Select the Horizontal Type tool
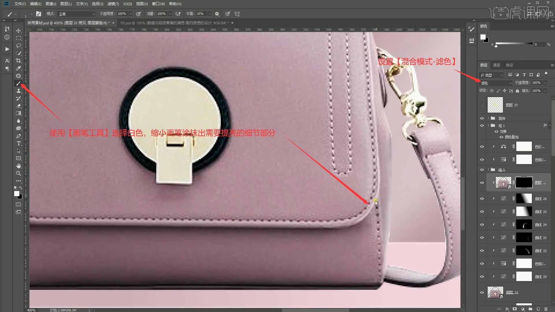555x312 pixels. 18,144
